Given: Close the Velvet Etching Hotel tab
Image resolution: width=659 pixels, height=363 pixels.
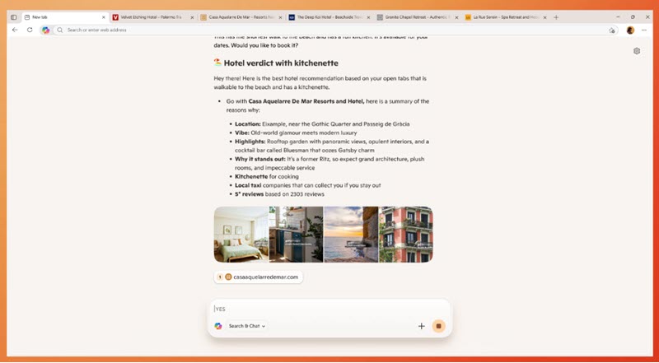Looking at the screenshot, I should click(192, 17).
